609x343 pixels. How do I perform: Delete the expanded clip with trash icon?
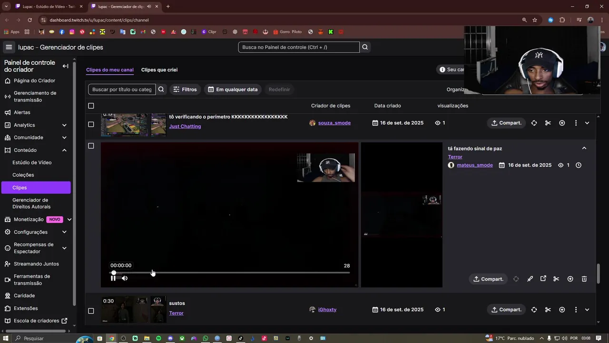click(584, 279)
